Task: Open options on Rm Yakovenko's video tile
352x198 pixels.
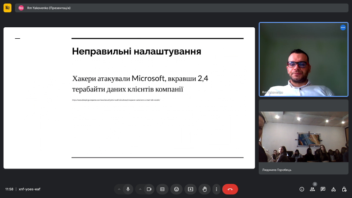Action: tap(343, 27)
